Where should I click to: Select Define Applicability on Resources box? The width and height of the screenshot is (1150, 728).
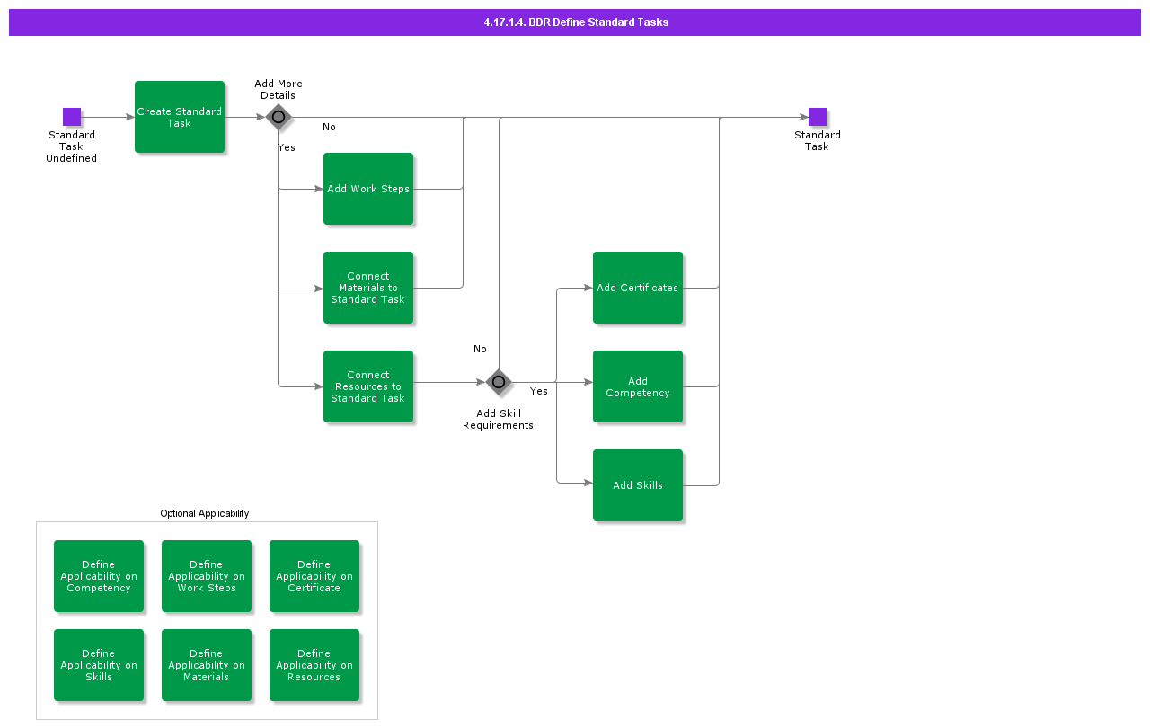pyautogui.click(x=314, y=665)
